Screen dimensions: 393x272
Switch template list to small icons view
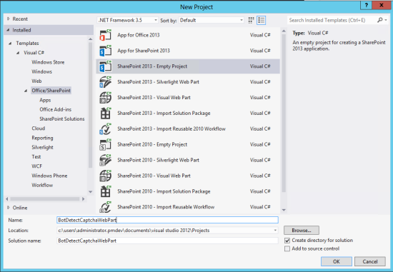click(x=251, y=20)
